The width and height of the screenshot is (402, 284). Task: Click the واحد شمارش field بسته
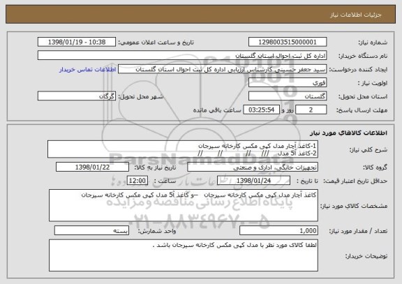pyautogui.click(x=91, y=231)
